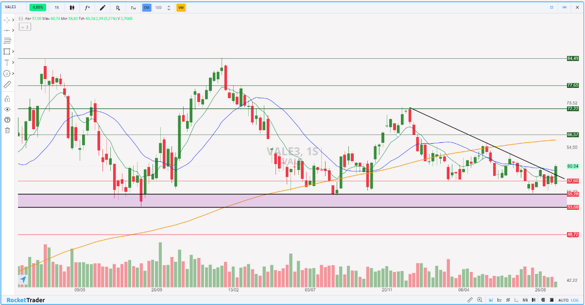Increase the CM value using stepper arrows
585x305 pixels.
pos(169,6)
